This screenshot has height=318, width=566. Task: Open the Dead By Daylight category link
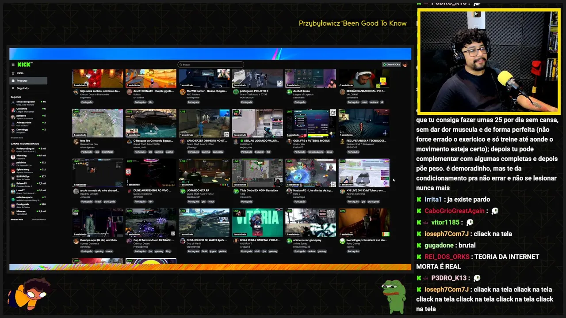point(89,194)
